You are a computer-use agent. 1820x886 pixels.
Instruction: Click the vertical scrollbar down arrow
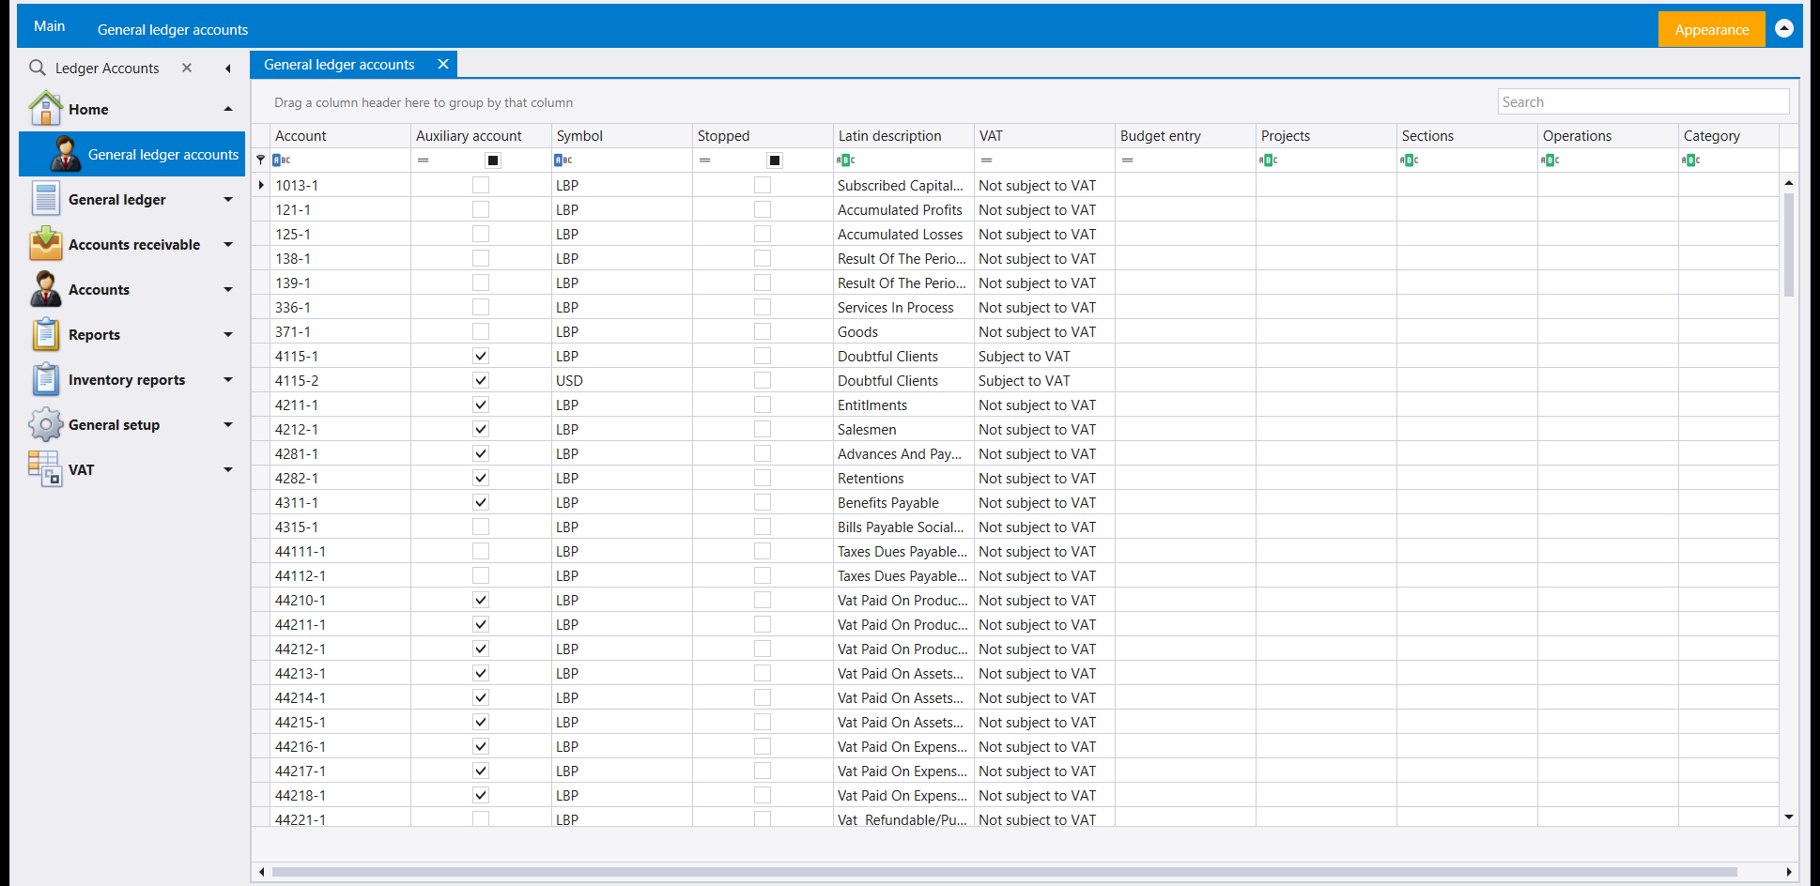pos(1789,817)
